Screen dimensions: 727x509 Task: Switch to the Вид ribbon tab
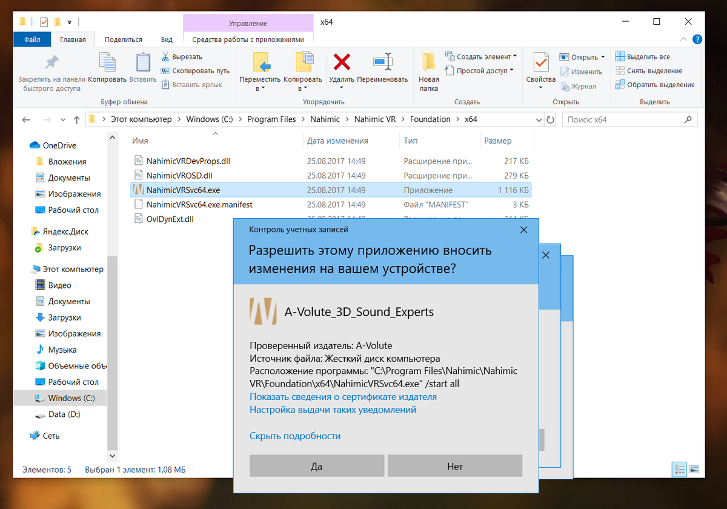click(x=167, y=39)
